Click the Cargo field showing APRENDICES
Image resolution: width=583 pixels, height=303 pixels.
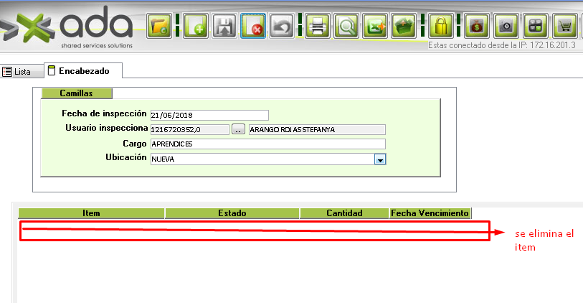(x=267, y=144)
